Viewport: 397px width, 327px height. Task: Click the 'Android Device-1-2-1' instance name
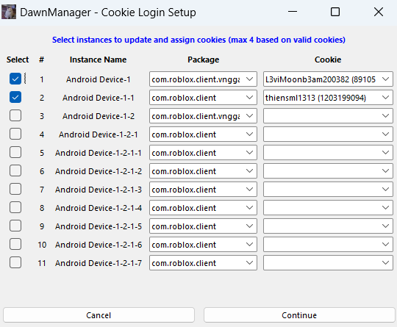(x=99, y=134)
